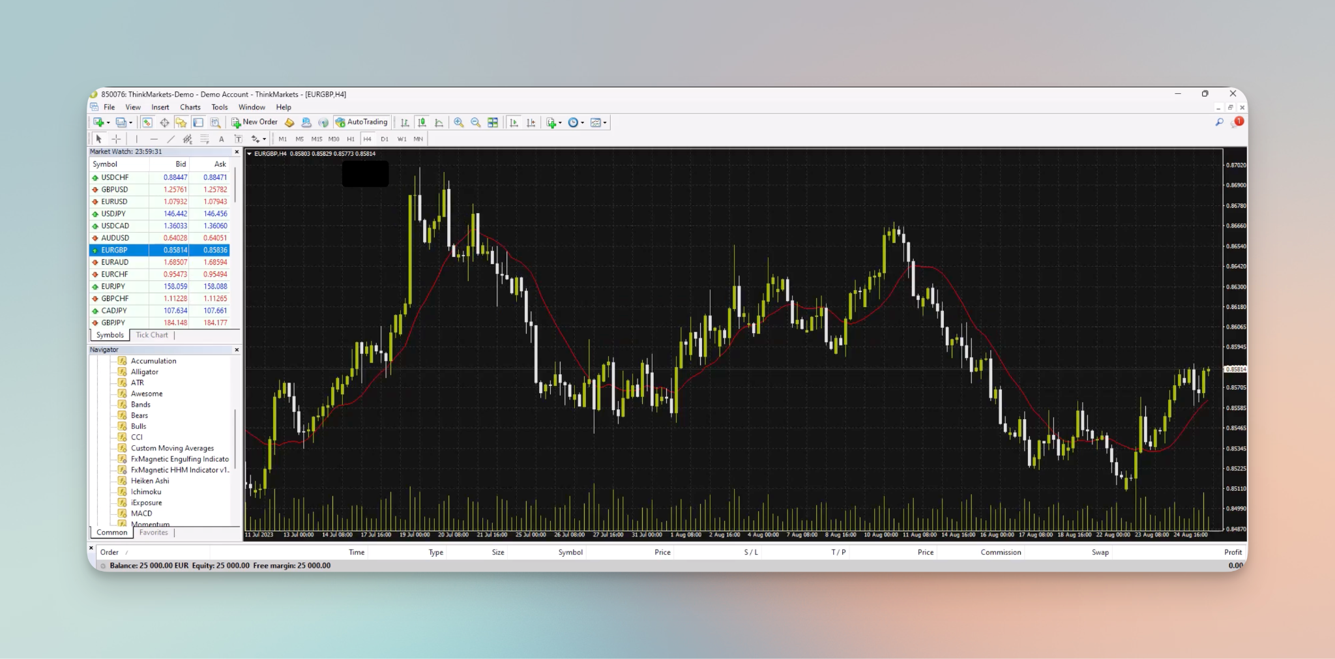The width and height of the screenshot is (1335, 659).
Task: Toggle the Terminal panel icon
Action: [198, 123]
